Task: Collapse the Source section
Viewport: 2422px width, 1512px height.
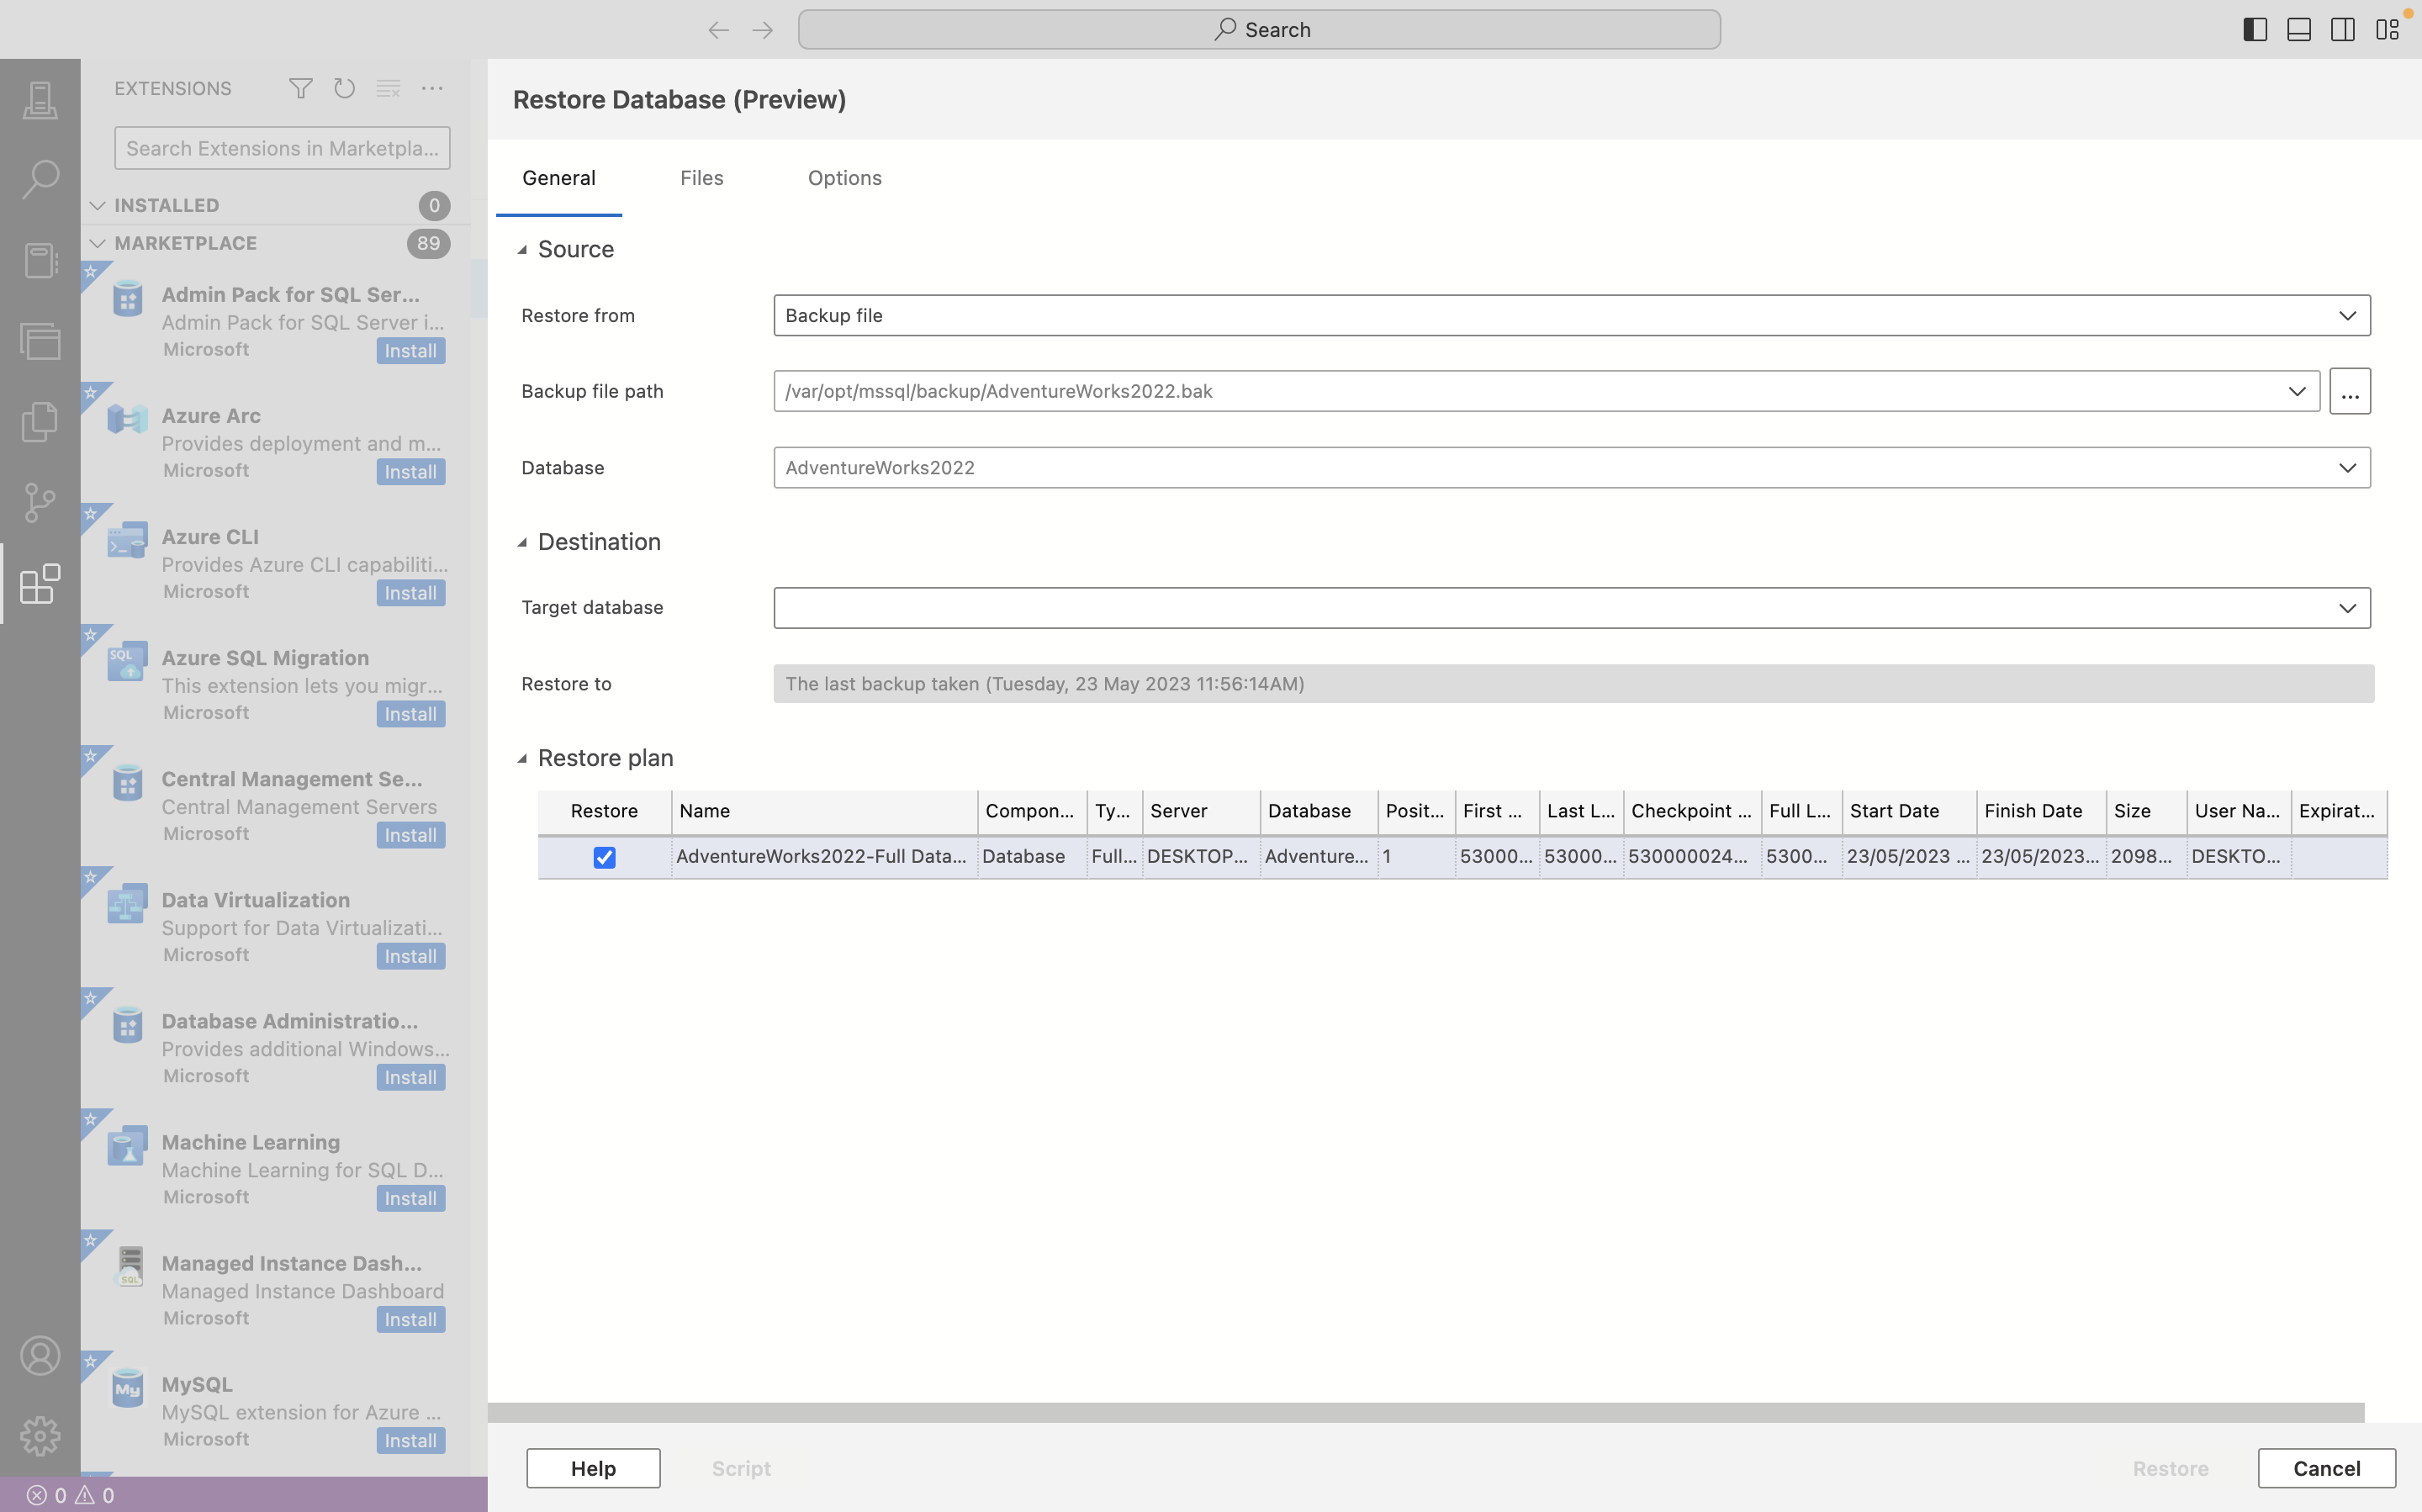Action: [522, 250]
